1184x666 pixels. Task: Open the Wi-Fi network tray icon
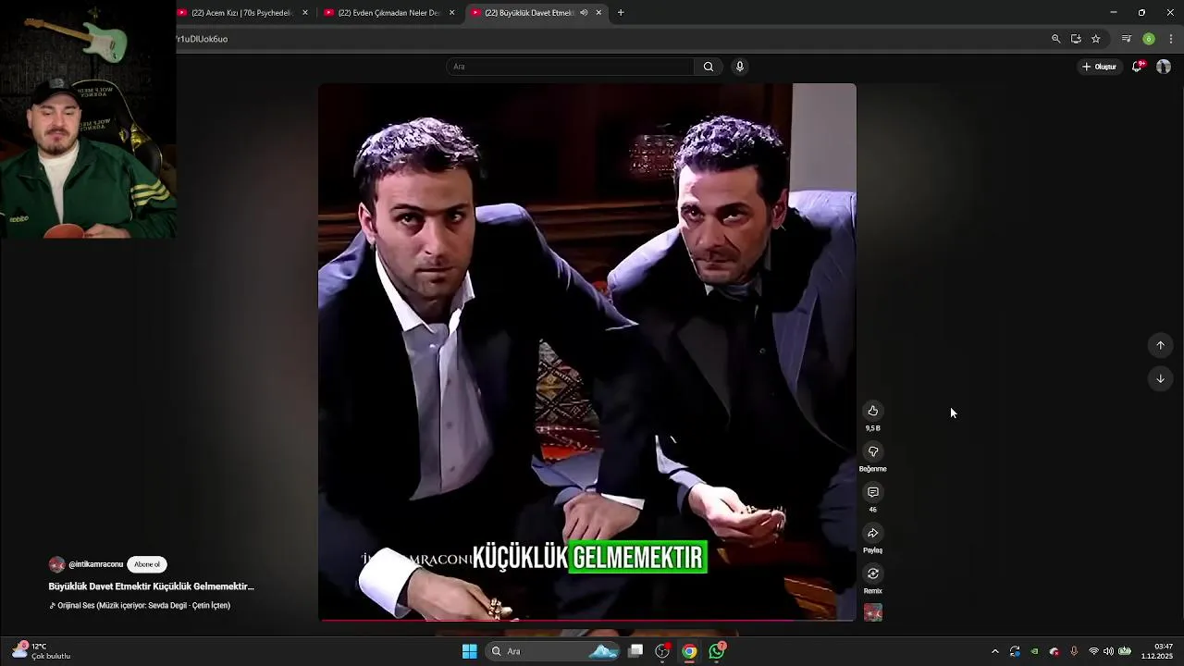1093,651
